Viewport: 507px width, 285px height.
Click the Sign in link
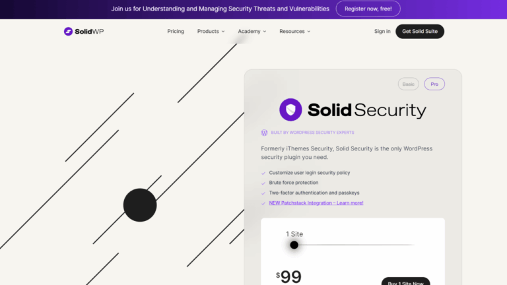pos(382,32)
